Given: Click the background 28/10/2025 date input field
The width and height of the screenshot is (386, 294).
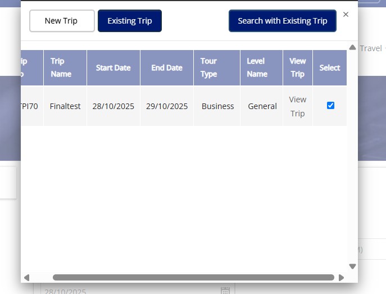Looking at the screenshot, I should pyautogui.click(x=138, y=288).
